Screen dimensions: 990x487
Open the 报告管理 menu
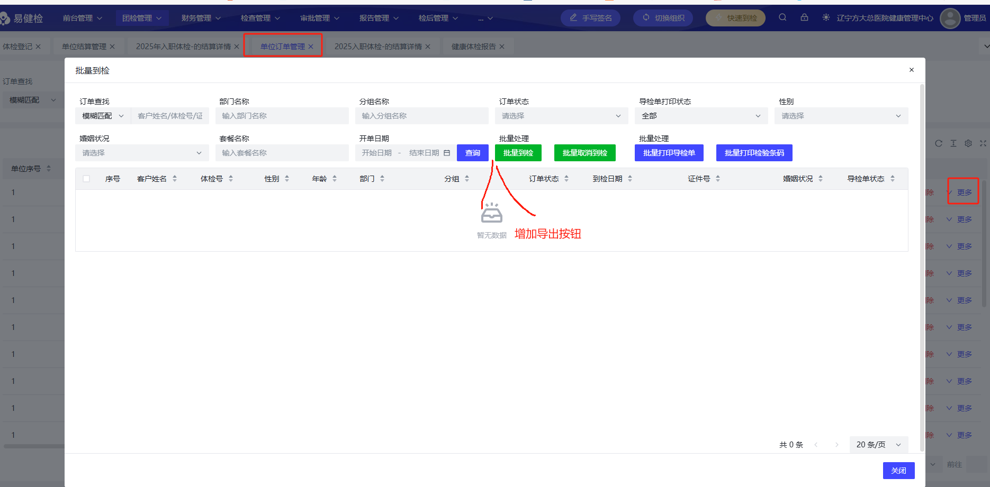coord(379,18)
